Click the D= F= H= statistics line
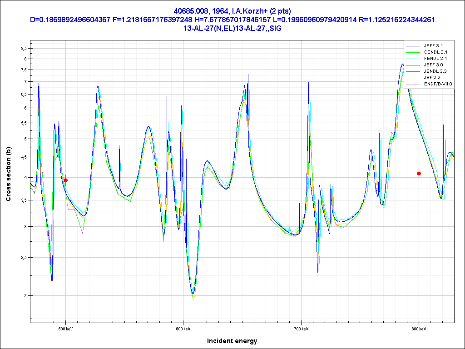The width and height of the screenshot is (465, 349). [x=232, y=20]
